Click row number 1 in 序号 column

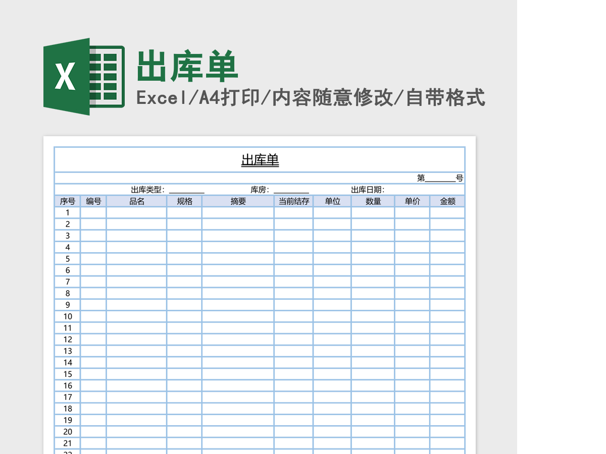coord(68,213)
